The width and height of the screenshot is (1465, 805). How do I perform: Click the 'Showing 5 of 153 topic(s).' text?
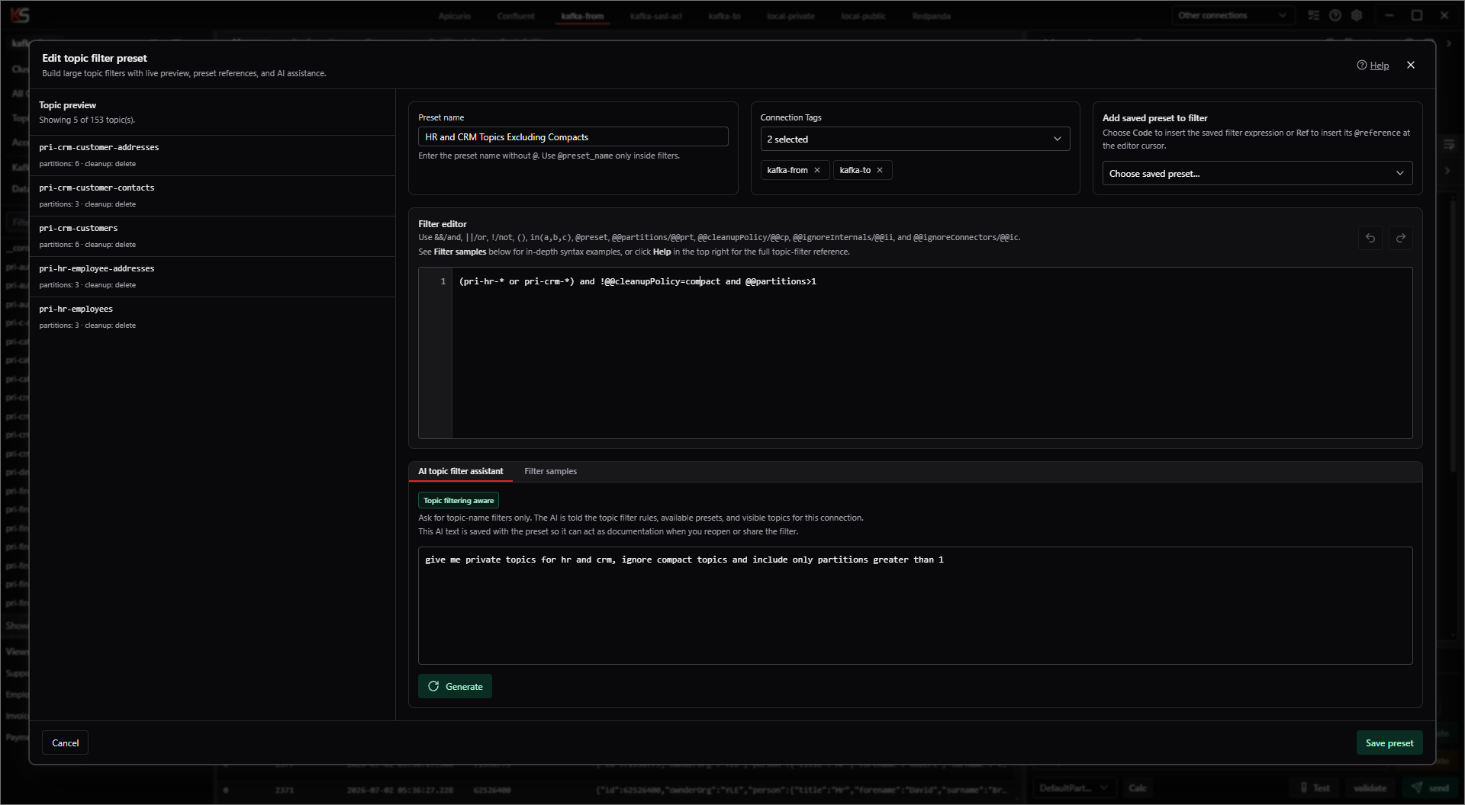pyautogui.click(x=87, y=120)
